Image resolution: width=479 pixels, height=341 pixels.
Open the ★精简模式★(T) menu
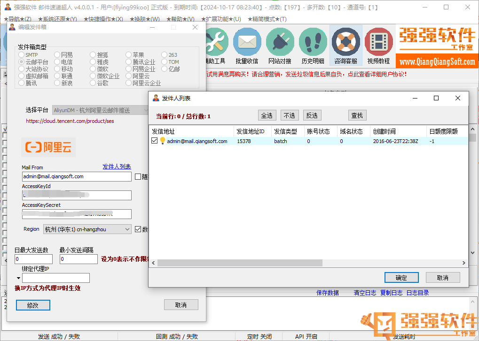pyautogui.click(x=267, y=19)
